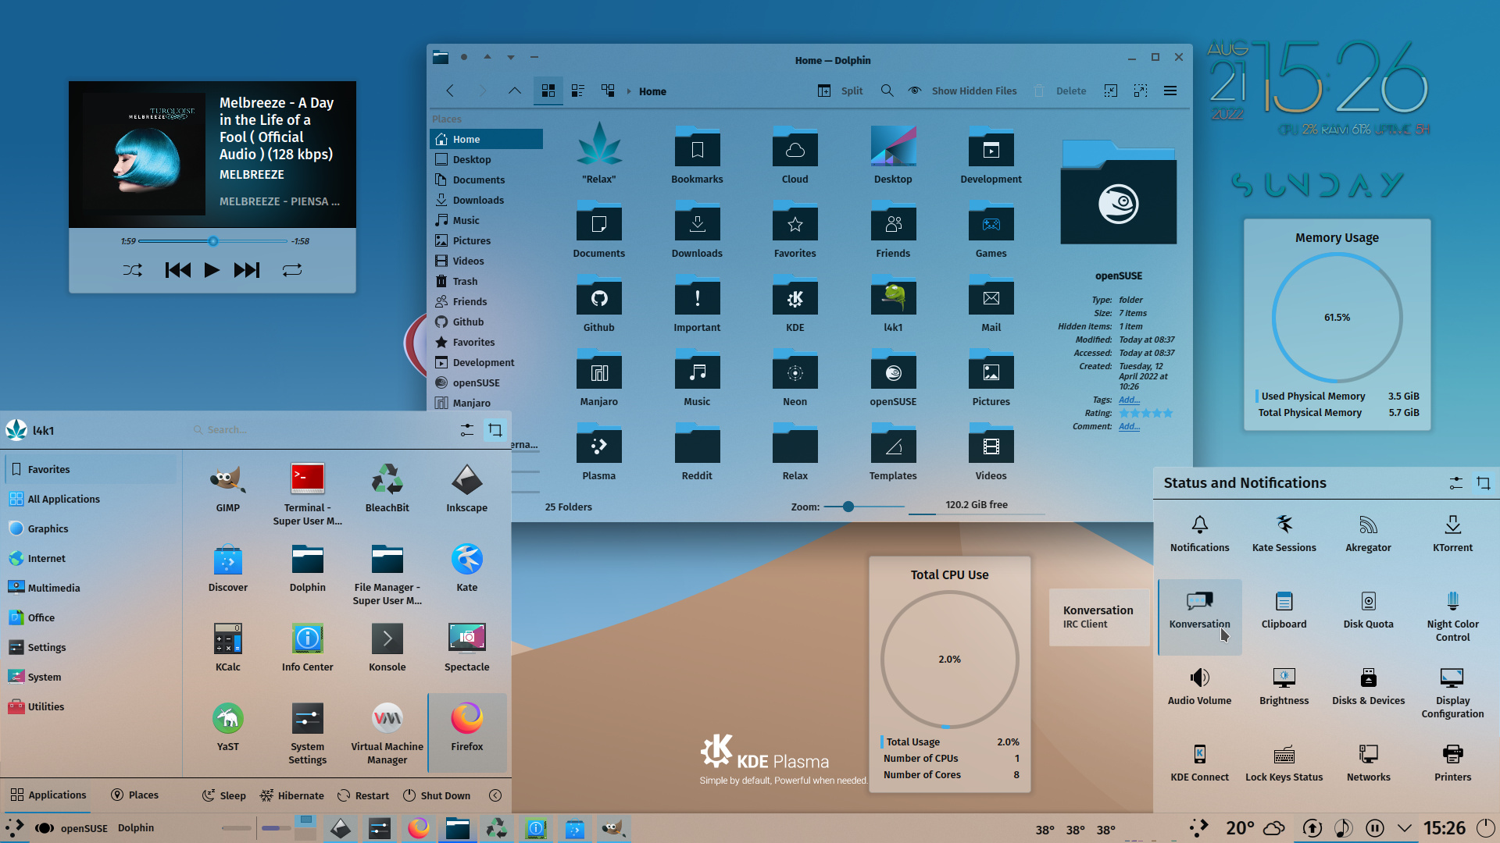The width and height of the screenshot is (1500, 843).
Task: Open the "Relax" folder with leaf icon
Action: point(598,154)
